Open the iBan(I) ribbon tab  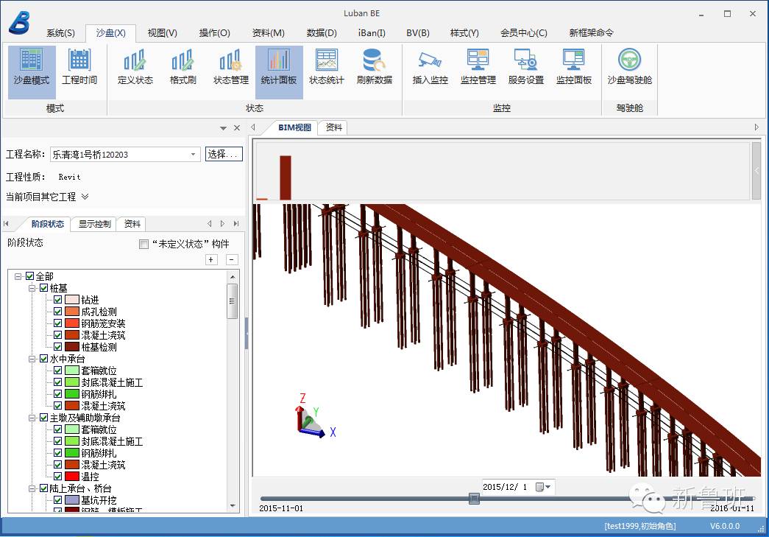372,33
